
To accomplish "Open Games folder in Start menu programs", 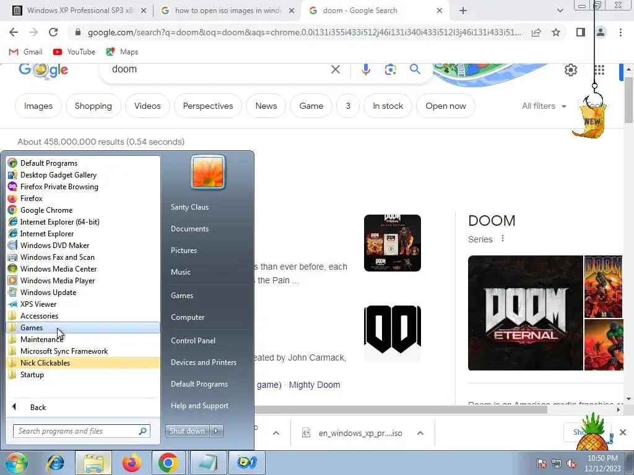I will click(84, 328).
